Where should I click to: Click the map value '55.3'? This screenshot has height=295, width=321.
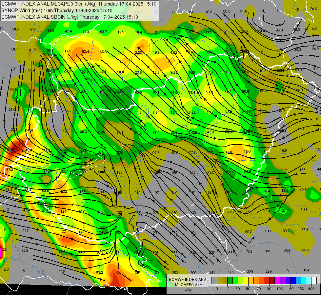pos(226,12)
